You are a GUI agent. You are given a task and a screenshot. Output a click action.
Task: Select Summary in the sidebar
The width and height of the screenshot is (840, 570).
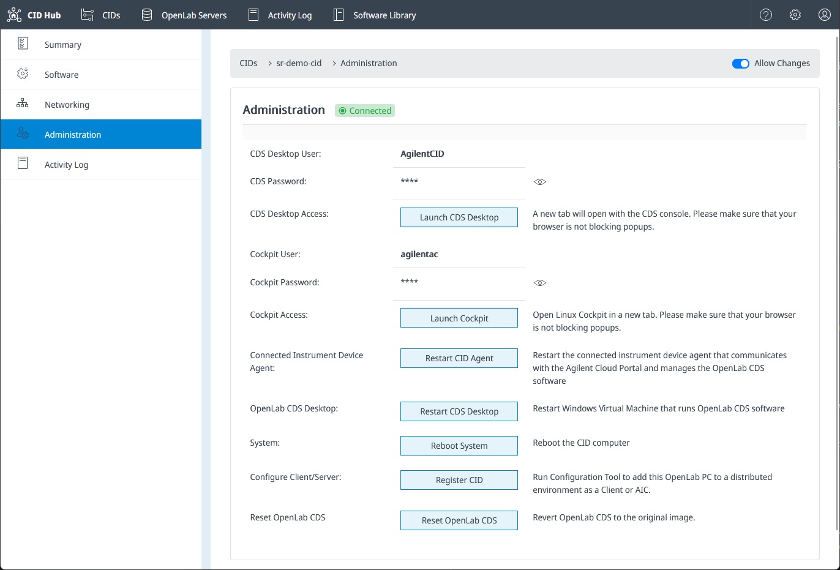(x=101, y=44)
